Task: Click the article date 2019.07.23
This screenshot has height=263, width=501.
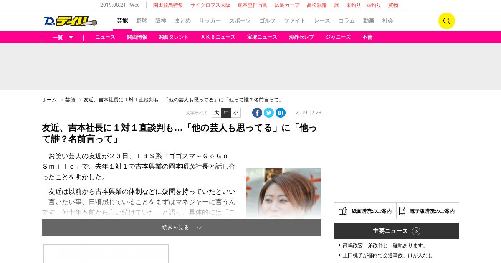Action: tap(309, 113)
